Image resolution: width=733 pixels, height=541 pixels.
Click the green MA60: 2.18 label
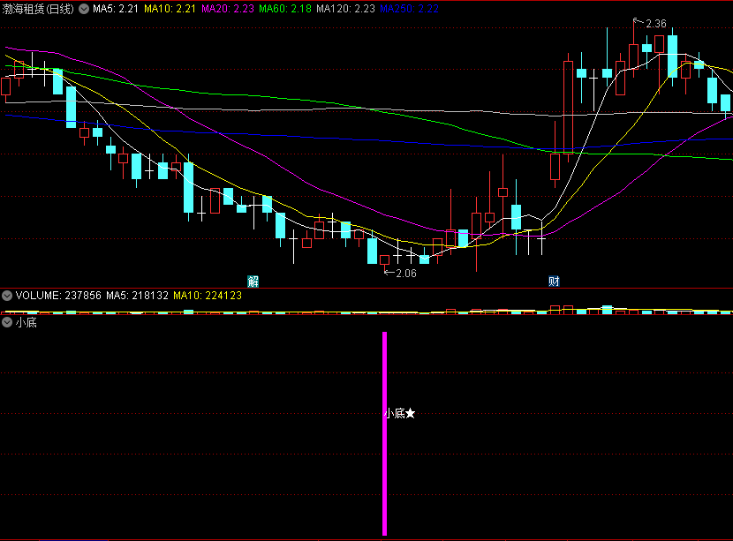pos(285,9)
